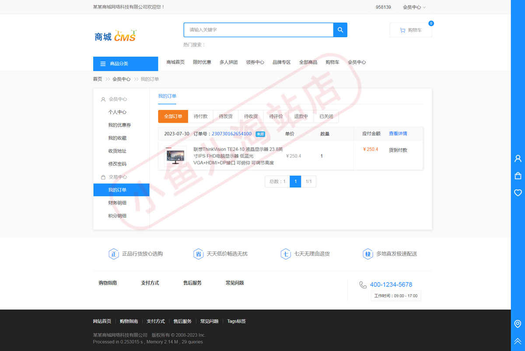This screenshot has width=525, height=351.
Task: Click into the keyword search input field
Action: 259,30
